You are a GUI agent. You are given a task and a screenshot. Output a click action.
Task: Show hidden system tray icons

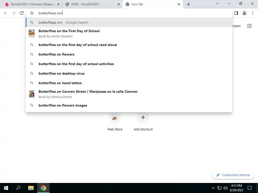[x=213, y=188]
